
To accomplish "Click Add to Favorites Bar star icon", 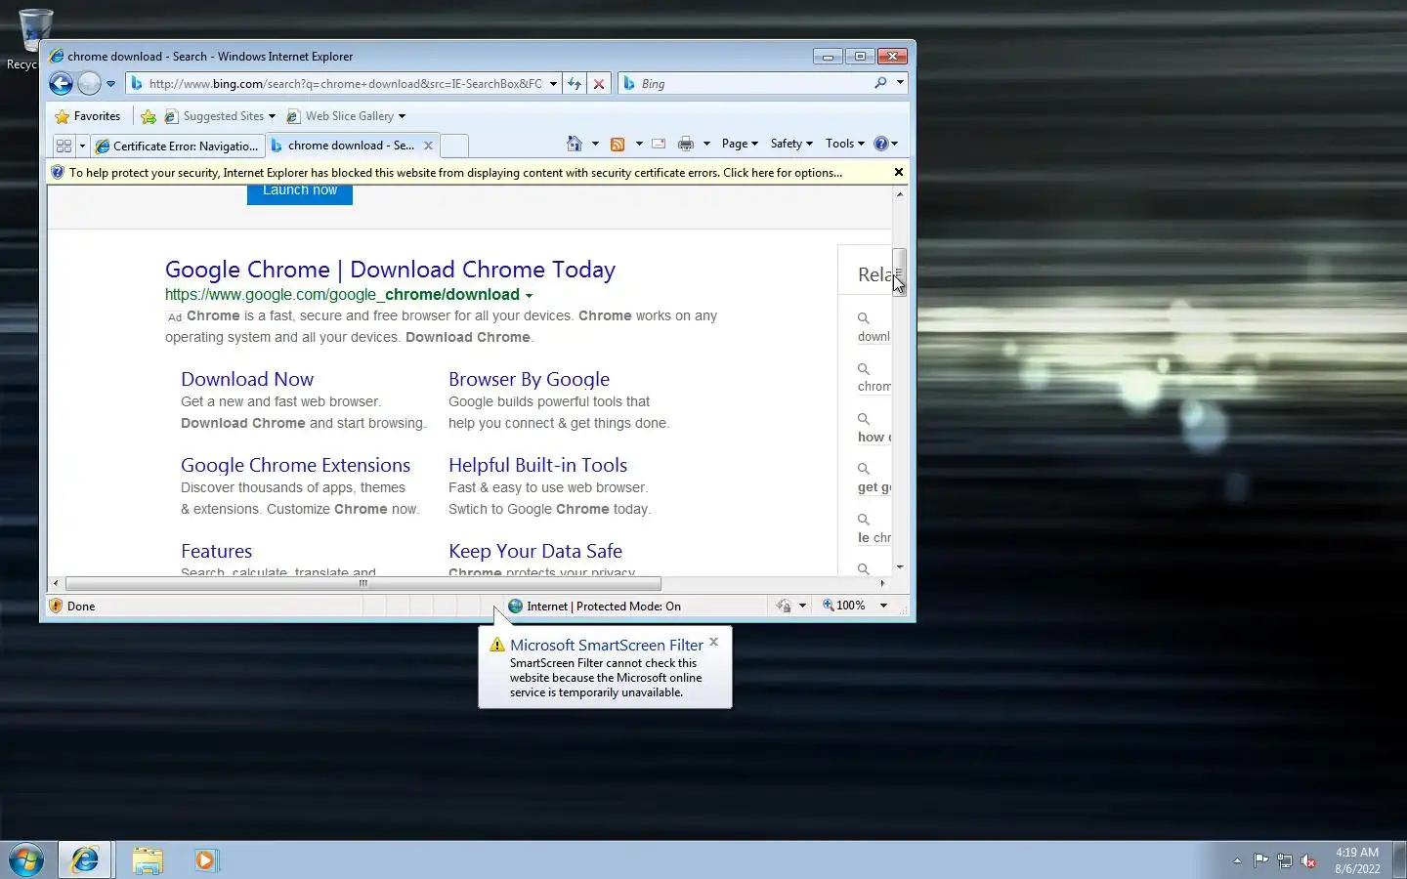I will pyautogui.click(x=149, y=116).
